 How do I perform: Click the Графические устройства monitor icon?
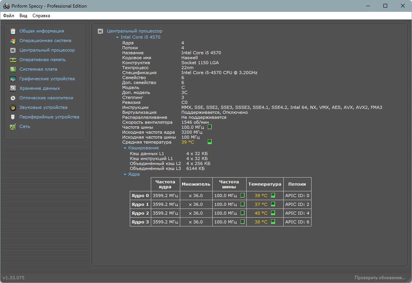[x=13, y=79]
